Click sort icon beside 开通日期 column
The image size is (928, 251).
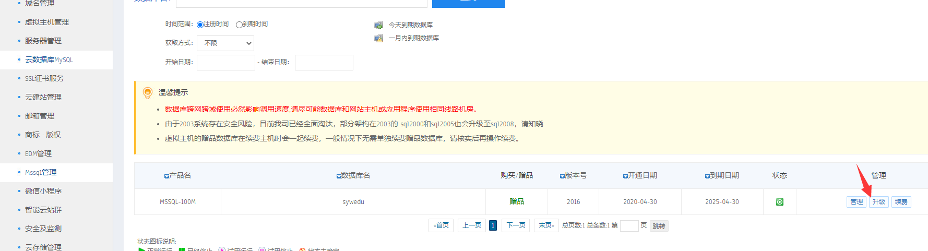coord(625,176)
